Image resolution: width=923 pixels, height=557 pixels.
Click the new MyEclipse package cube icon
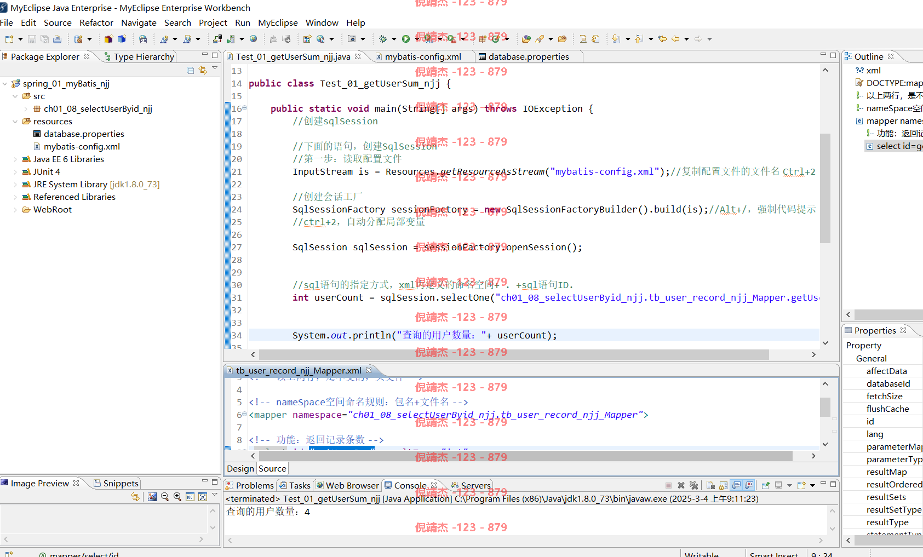(x=108, y=39)
